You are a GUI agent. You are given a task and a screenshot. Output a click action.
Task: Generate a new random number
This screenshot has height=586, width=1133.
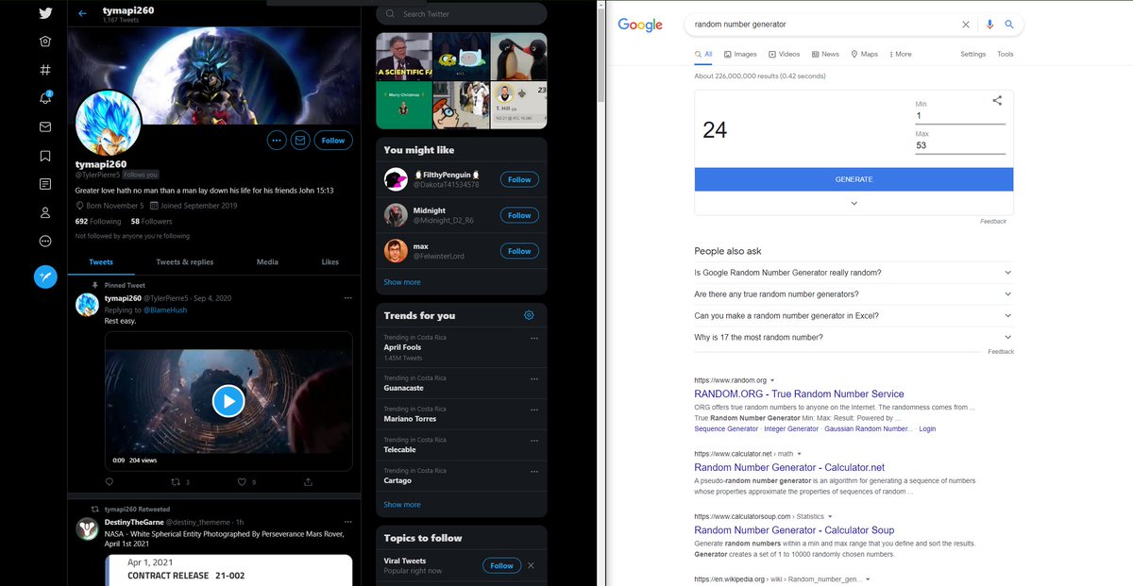coord(854,179)
